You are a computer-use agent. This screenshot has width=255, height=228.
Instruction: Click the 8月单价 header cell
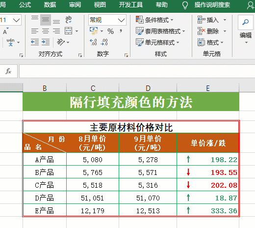click(93, 143)
